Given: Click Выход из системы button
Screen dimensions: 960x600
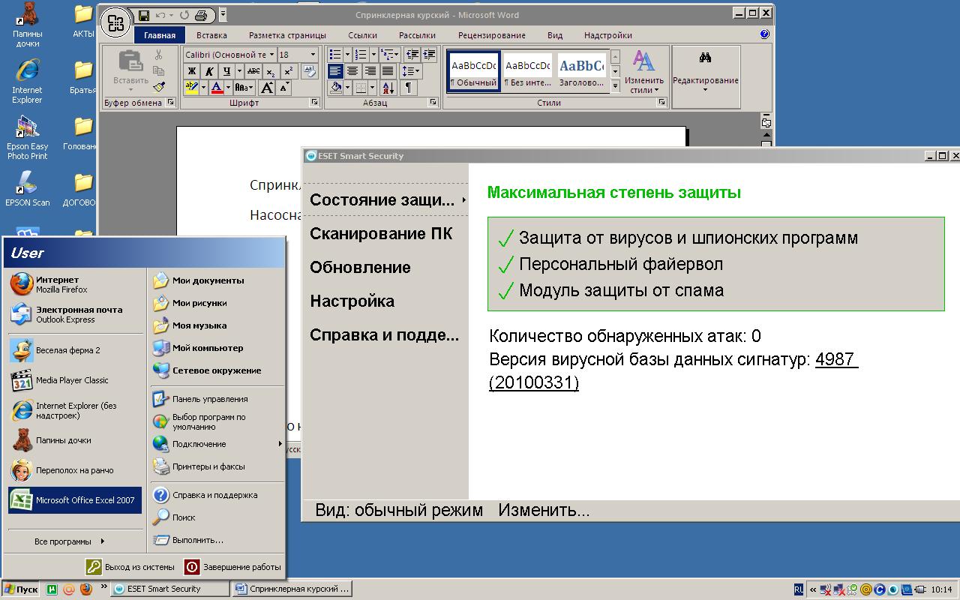Looking at the screenshot, I should pyautogui.click(x=130, y=567).
